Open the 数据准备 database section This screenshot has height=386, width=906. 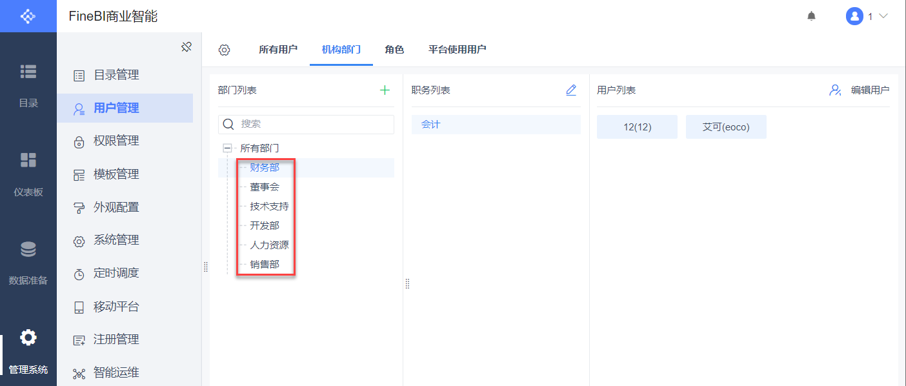coord(28,261)
